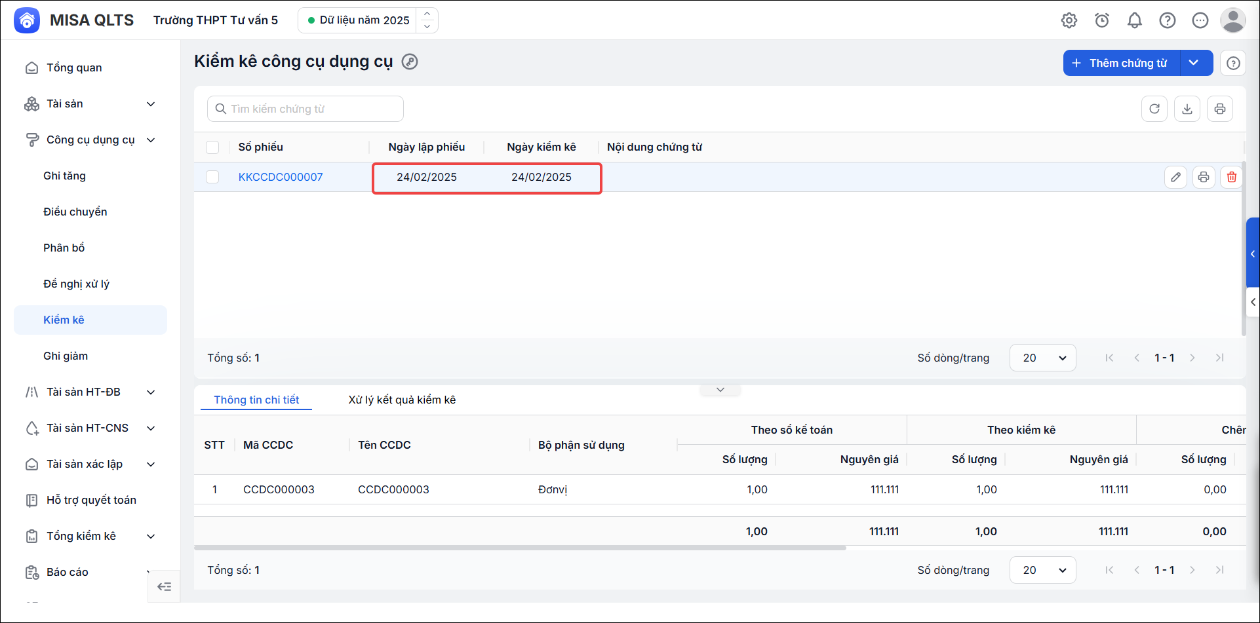Screen dimensions: 1260x623
Task: Select Kiểm kê submenu item
Action: click(90, 320)
